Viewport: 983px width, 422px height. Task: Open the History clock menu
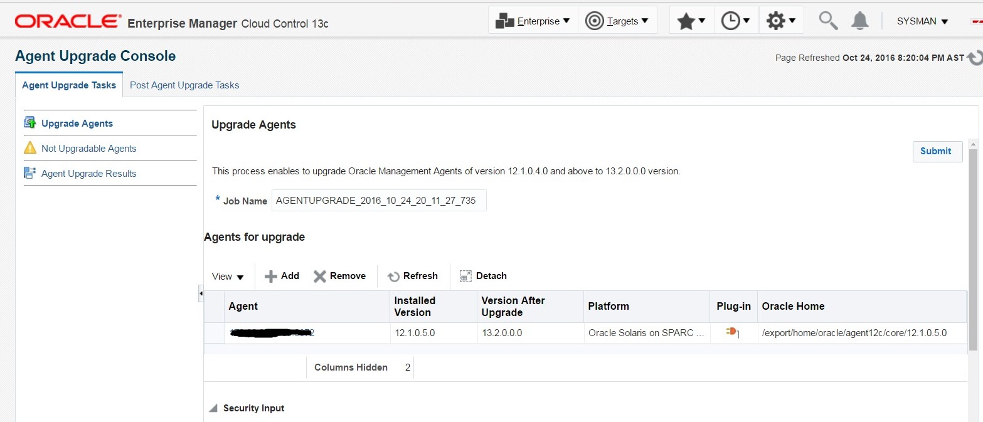click(x=736, y=21)
